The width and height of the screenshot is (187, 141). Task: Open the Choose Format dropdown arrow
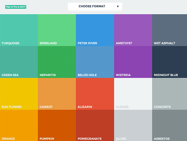(118, 6)
